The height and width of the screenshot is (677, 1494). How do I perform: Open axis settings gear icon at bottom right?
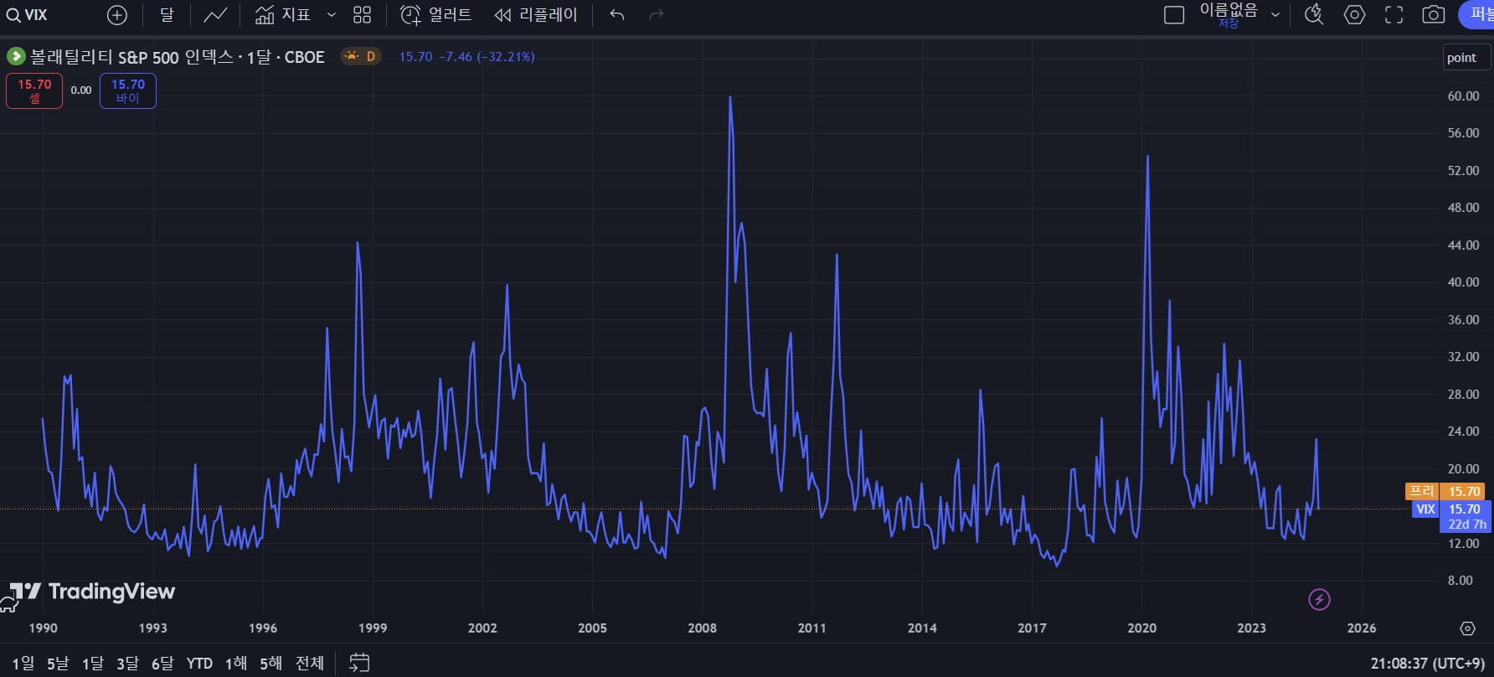tap(1467, 628)
